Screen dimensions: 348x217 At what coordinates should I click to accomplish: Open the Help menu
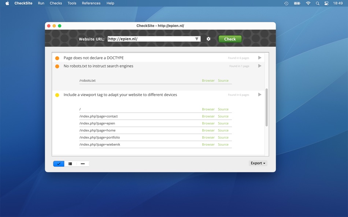110,3
